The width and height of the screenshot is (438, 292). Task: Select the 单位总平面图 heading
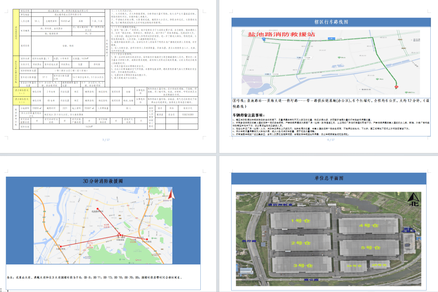(x=329, y=178)
